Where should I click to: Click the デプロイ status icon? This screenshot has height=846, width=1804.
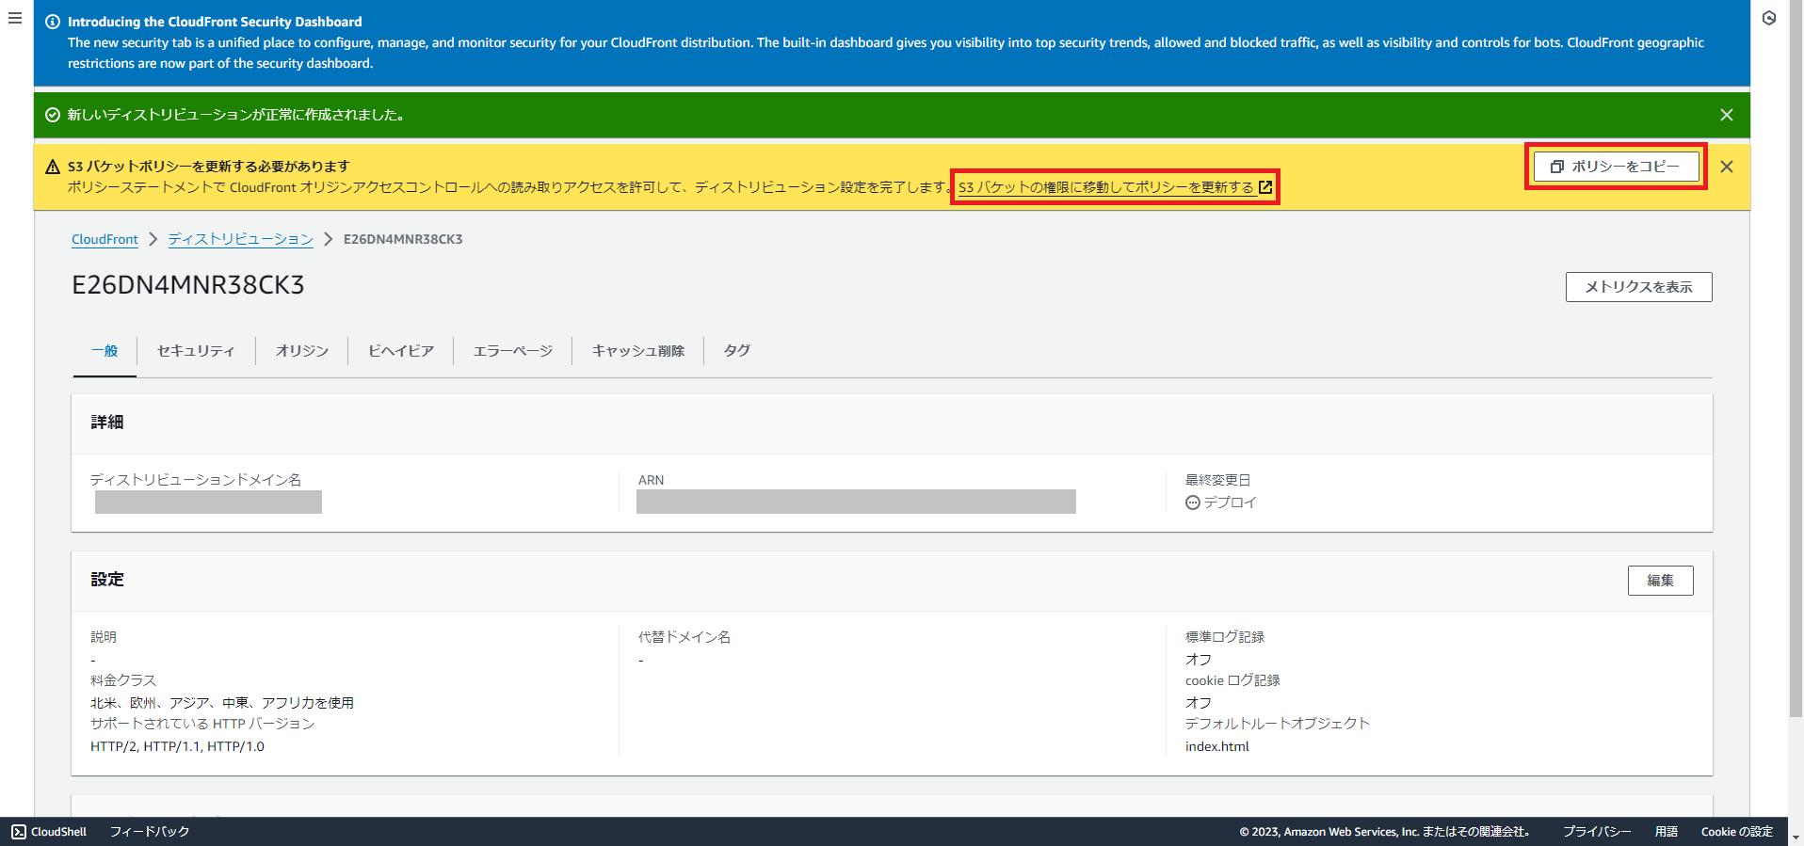(1193, 503)
